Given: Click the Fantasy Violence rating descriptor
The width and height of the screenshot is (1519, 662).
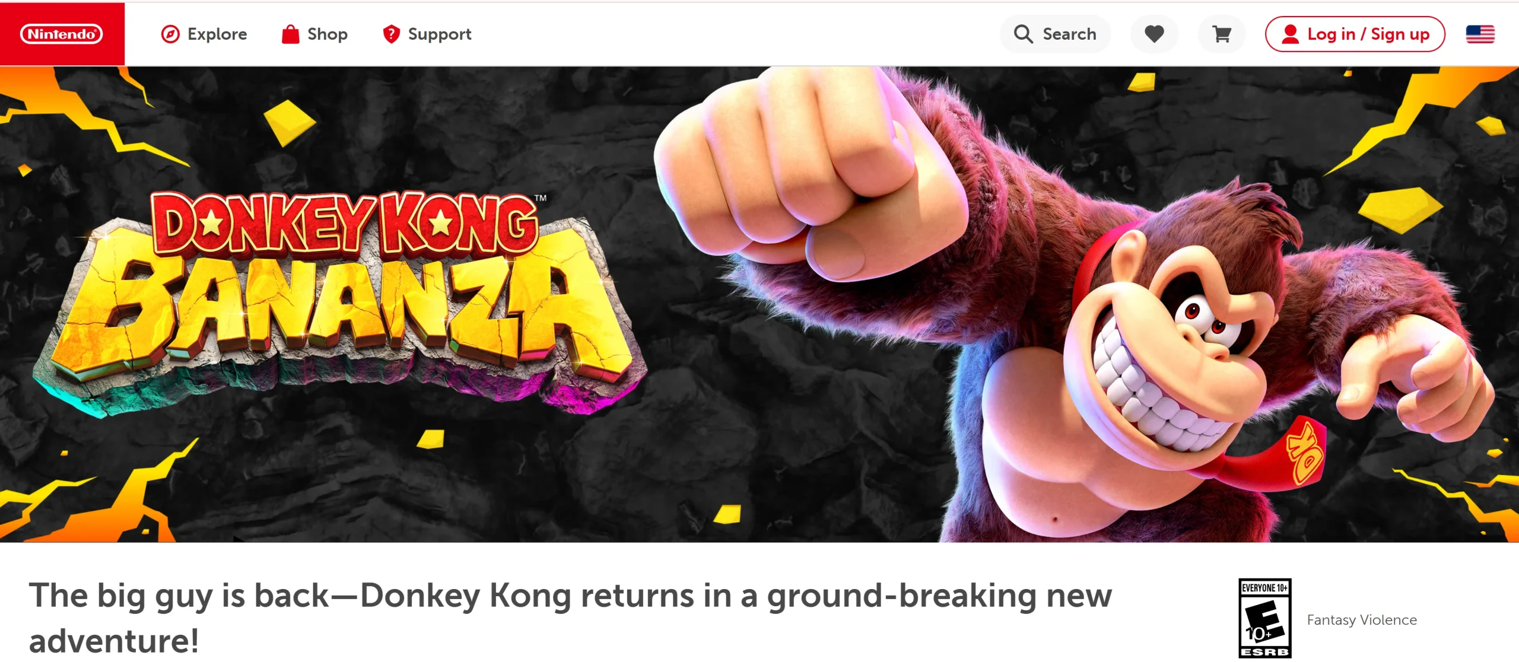Looking at the screenshot, I should [x=1362, y=620].
